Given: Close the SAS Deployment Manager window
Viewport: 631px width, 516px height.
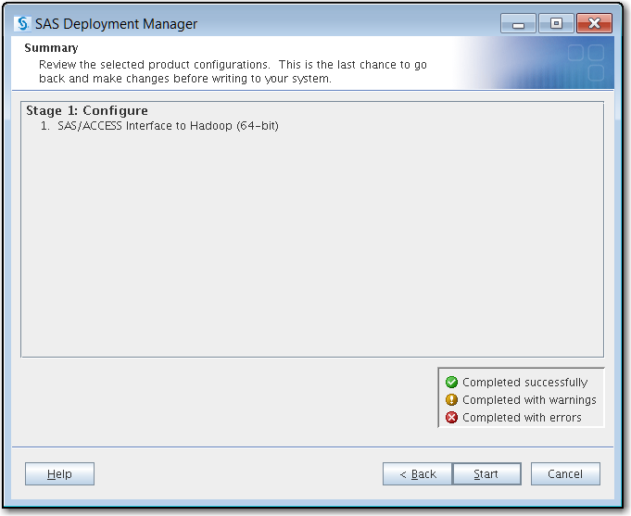Looking at the screenshot, I should [x=594, y=23].
